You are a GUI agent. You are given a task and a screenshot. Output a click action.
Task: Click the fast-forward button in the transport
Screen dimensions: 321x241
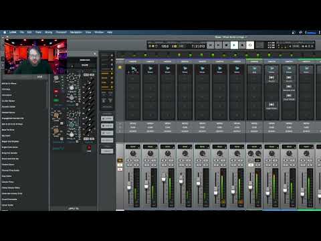[x=218, y=46]
